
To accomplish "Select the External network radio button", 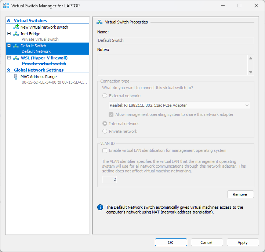I will click(x=105, y=96).
